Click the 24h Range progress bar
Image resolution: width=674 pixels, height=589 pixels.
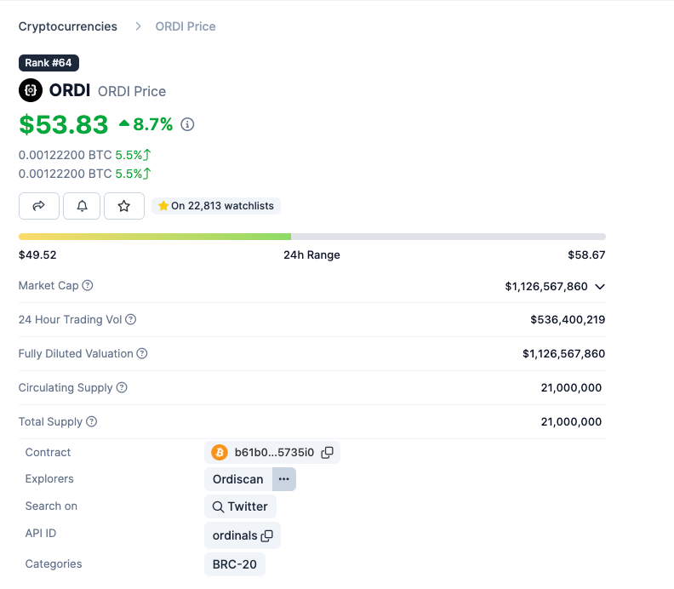click(x=312, y=237)
